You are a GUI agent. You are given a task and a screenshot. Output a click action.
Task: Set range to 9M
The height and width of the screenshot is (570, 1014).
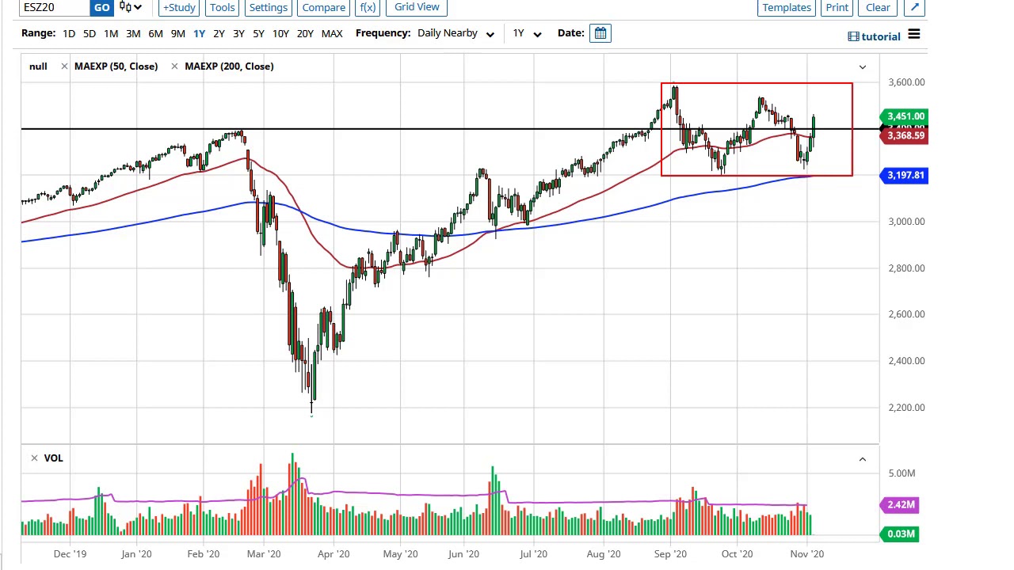(x=177, y=33)
